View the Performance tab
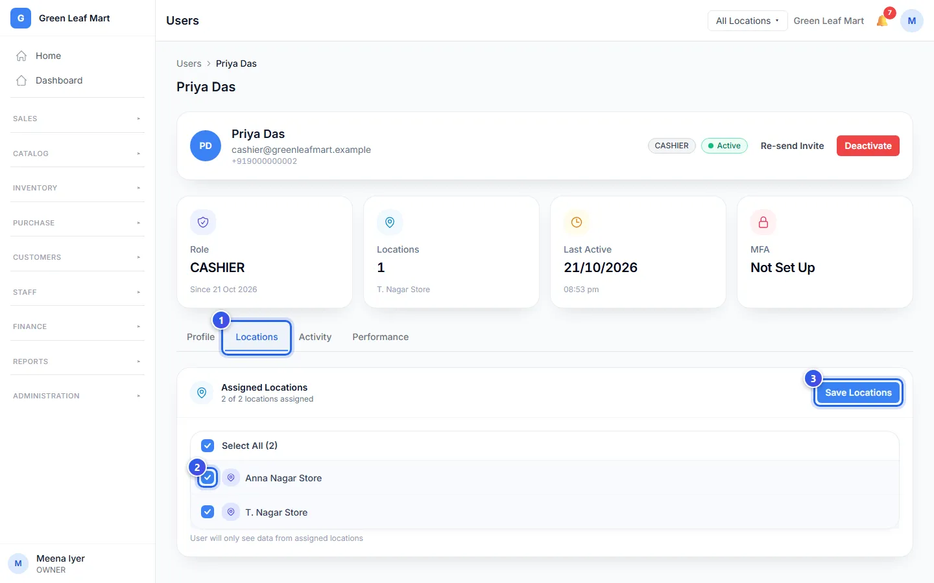The image size is (934, 583). [x=381, y=337]
